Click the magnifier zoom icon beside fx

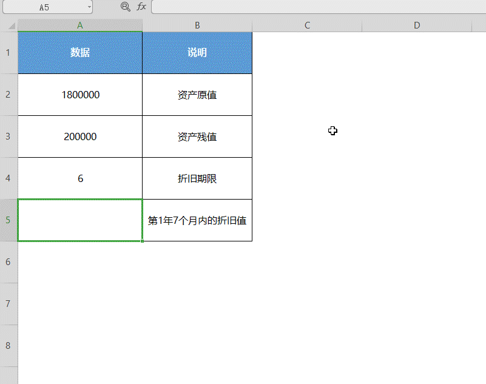[x=125, y=7]
